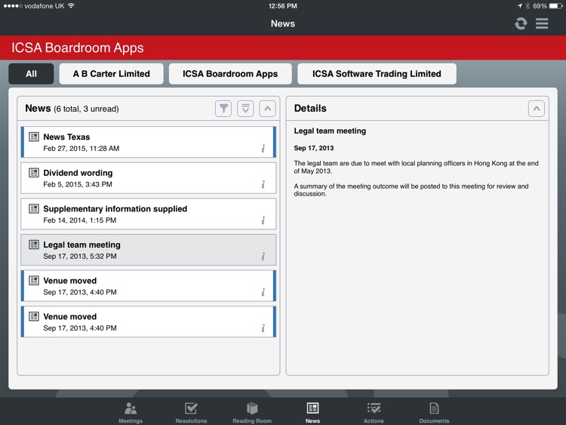This screenshot has width=566, height=425.
Task: Collapse the News panel chevron
Action: [x=267, y=109]
